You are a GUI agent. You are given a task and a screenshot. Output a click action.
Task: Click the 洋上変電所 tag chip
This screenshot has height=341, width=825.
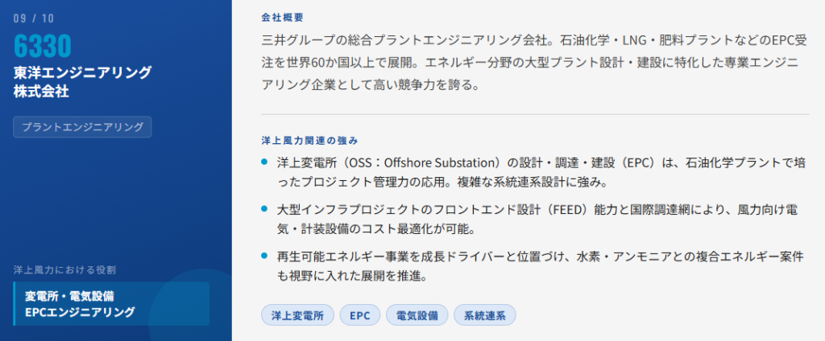tap(297, 315)
